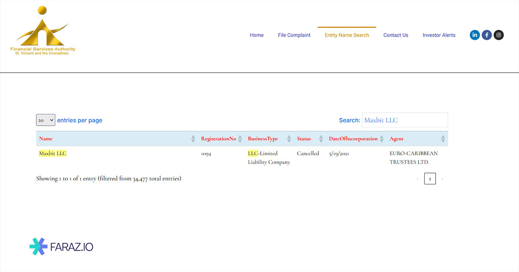The image size is (519, 272).
Task: Sort by BusinessType column arrows
Action: [x=288, y=139]
